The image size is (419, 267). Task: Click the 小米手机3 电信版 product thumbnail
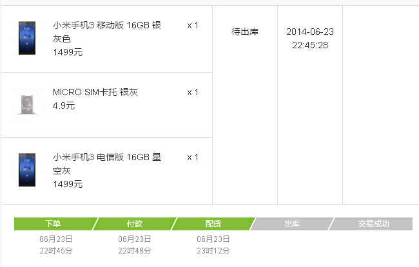tap(27, 170)
